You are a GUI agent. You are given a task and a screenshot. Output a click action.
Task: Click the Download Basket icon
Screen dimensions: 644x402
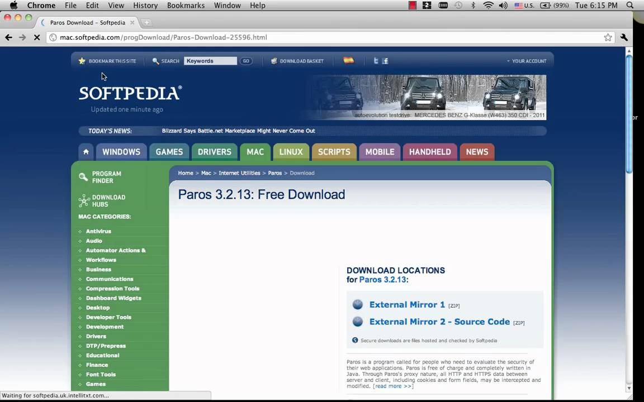click(274, 61)
